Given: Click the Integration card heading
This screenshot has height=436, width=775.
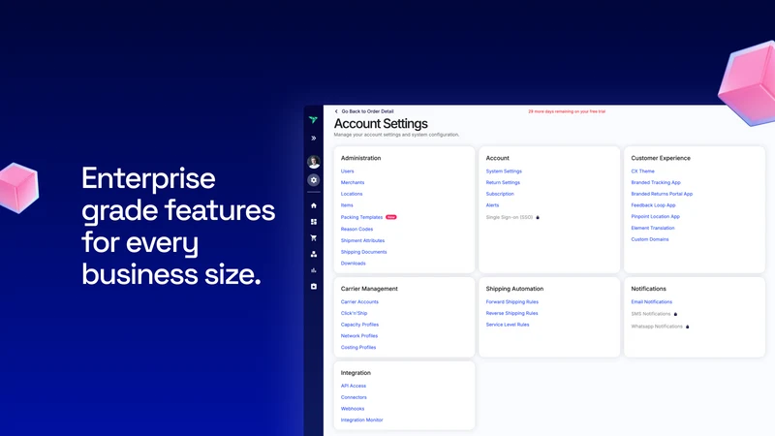Looking at the screenshot, I should click(356, 373).
